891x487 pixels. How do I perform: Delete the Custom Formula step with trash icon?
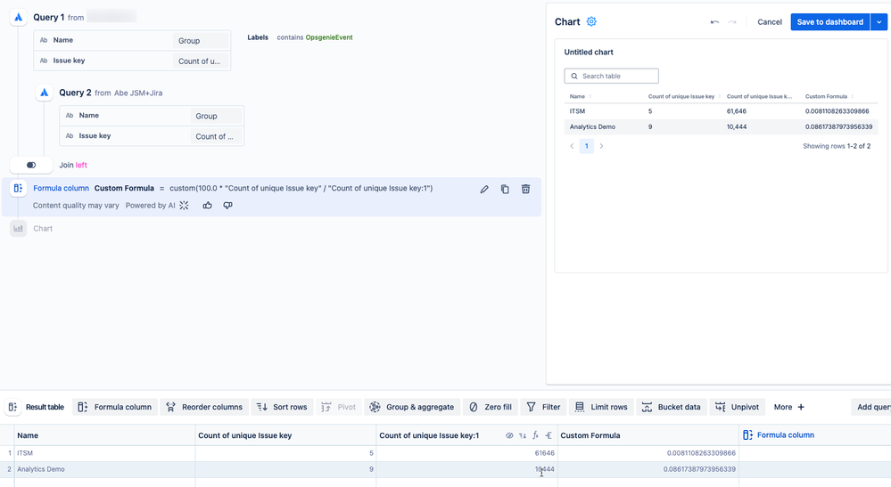click(x=525, y=190)
